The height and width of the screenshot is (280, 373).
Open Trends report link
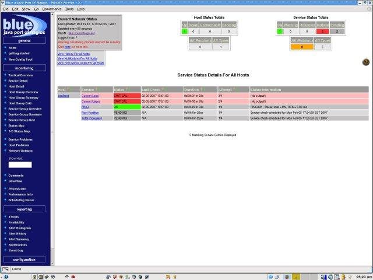pos(13,217)
